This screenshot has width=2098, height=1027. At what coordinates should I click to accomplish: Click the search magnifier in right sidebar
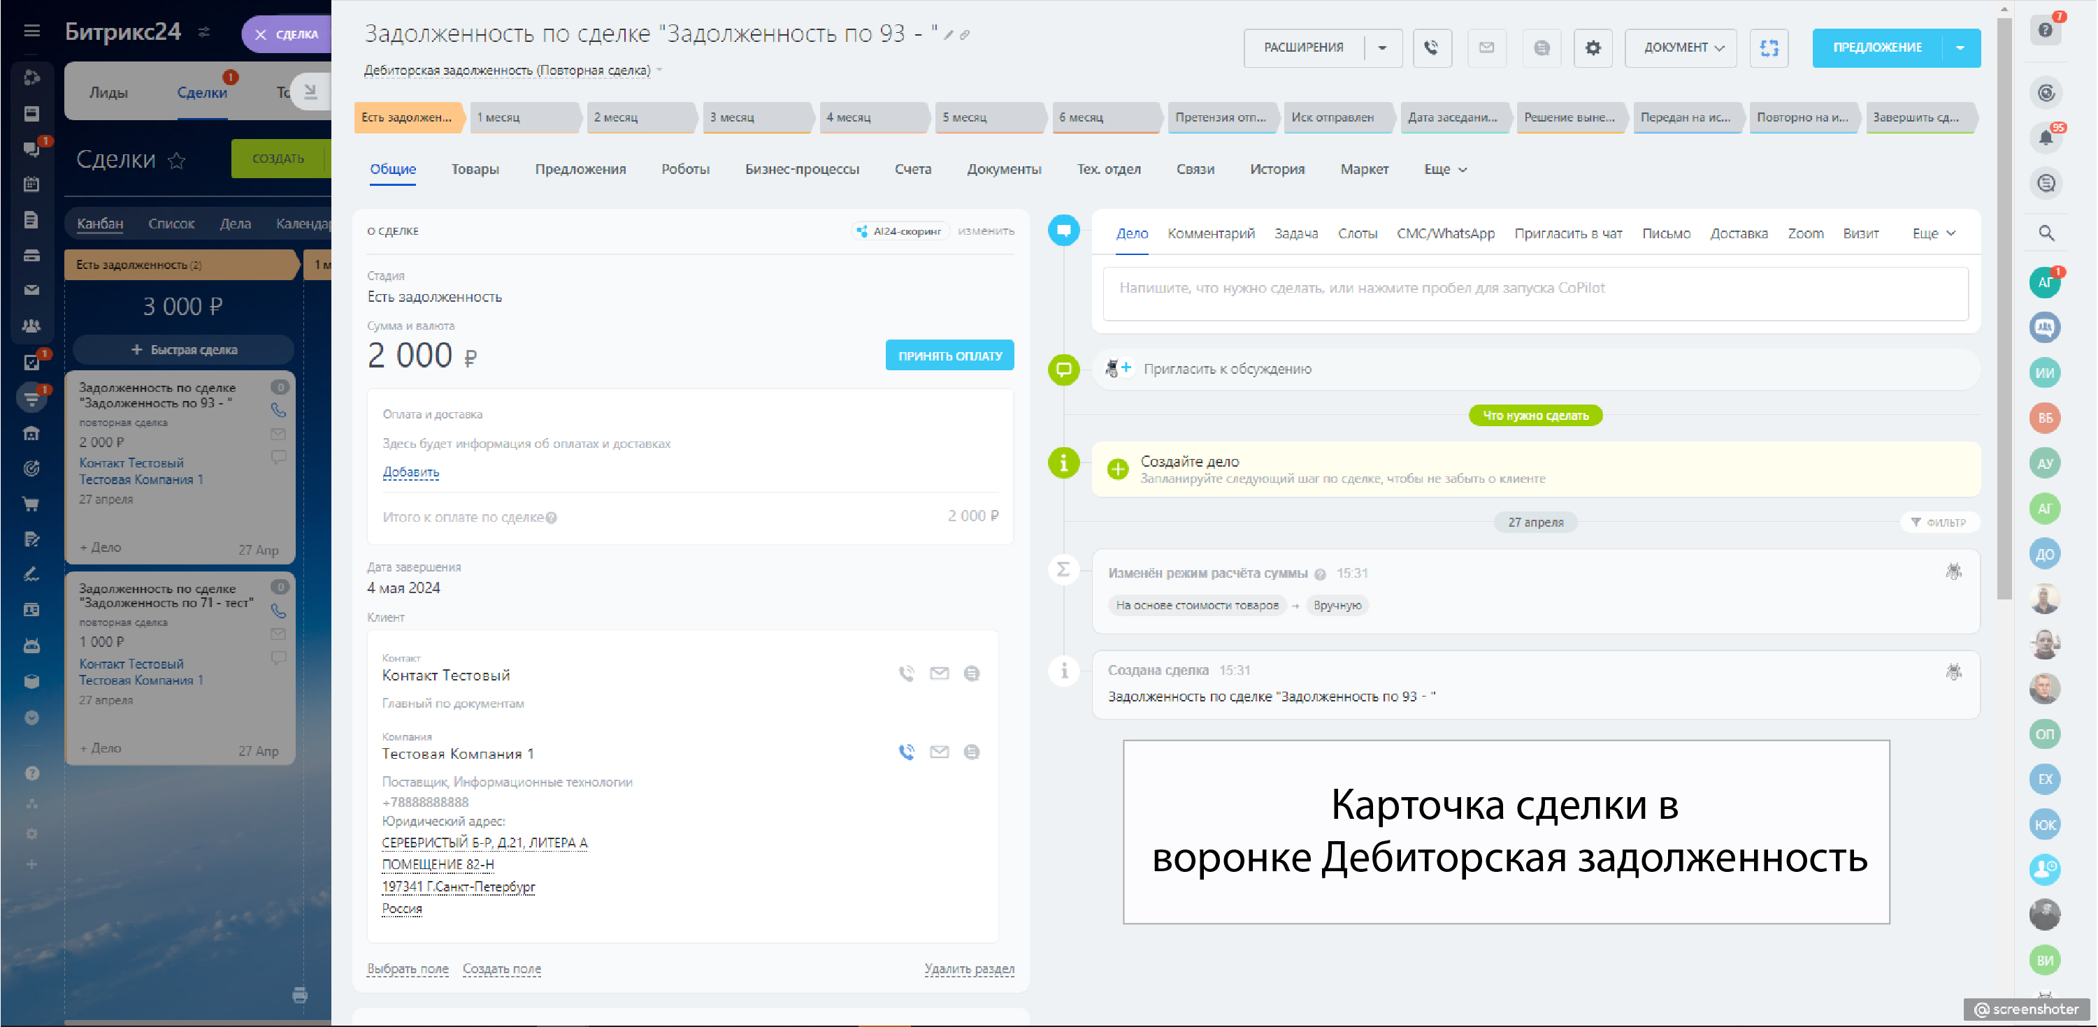coord(2046,233)
